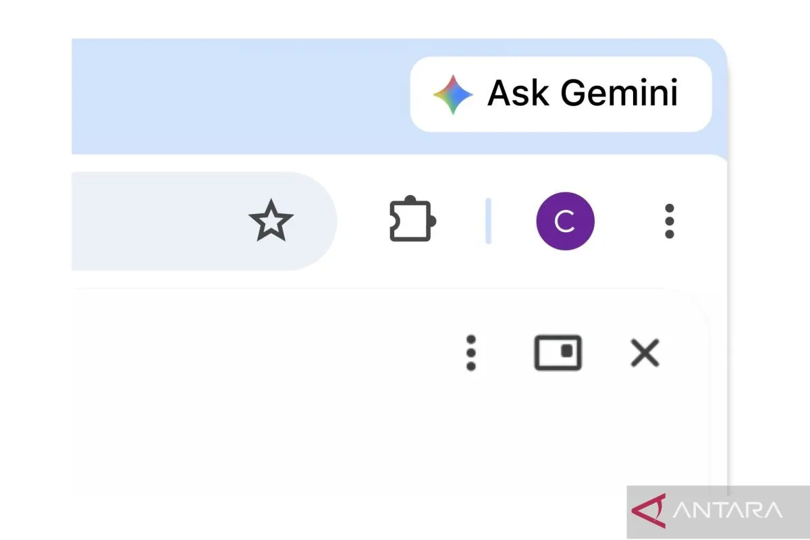This screenshot has height=540, width=810.
Task: Pop out the Gemini panel into floating window
Action: [x=558, y=352]
